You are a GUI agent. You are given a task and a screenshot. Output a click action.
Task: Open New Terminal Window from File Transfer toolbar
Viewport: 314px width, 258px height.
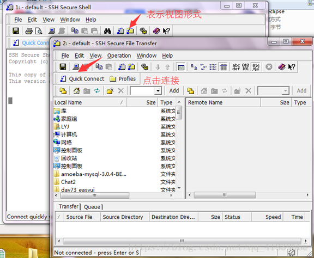click(122, 67)
